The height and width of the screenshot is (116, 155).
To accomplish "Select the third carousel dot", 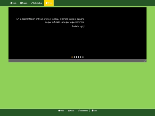I will 76,57.
